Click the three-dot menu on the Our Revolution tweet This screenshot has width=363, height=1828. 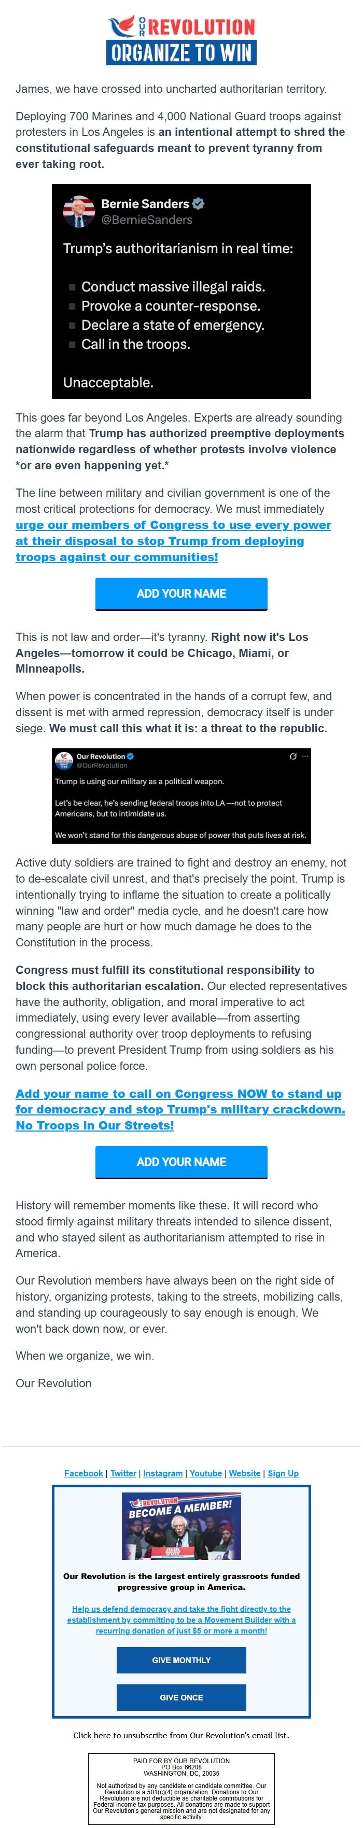(305, 757)
